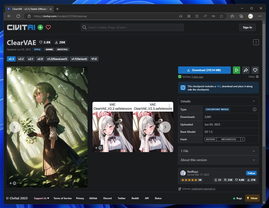Add reaction to VAE comparison image
This screenshot has width=269, height=208.
pos(98,148)
